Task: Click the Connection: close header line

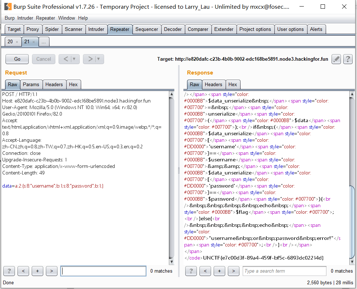Action: point(21,153)
